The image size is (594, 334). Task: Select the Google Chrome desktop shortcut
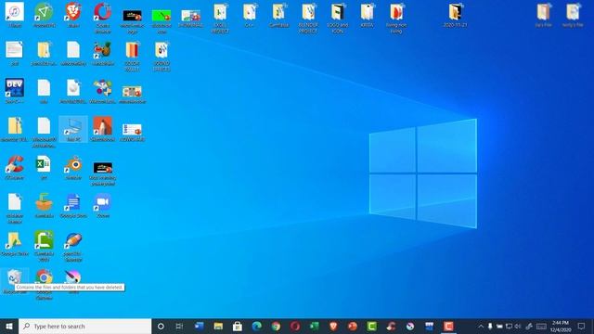coord(44,285)
